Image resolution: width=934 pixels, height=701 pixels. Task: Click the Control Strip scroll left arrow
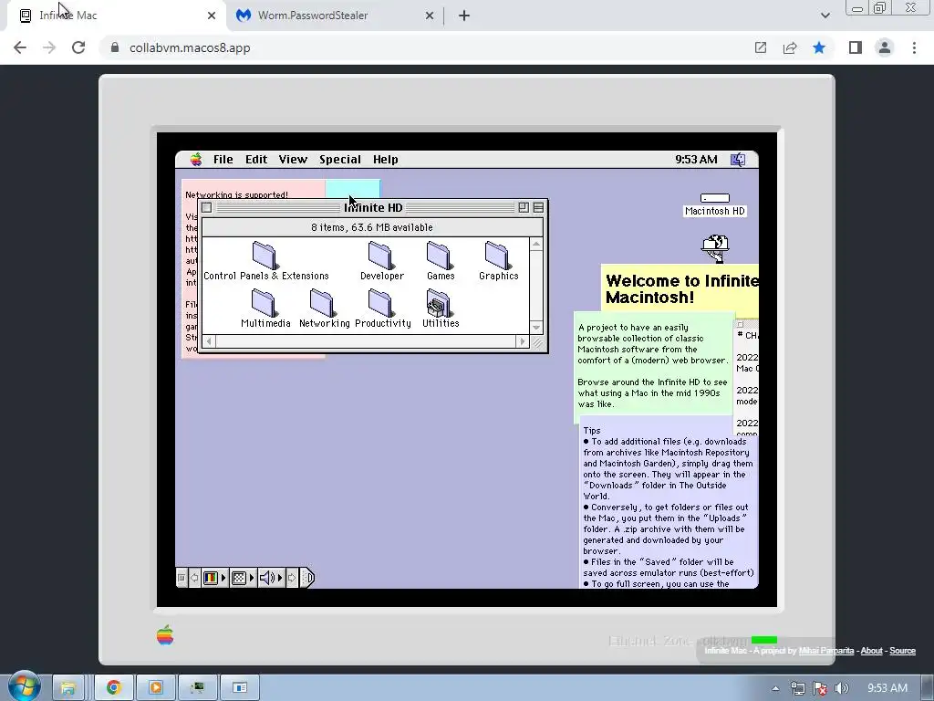[194, 578]
